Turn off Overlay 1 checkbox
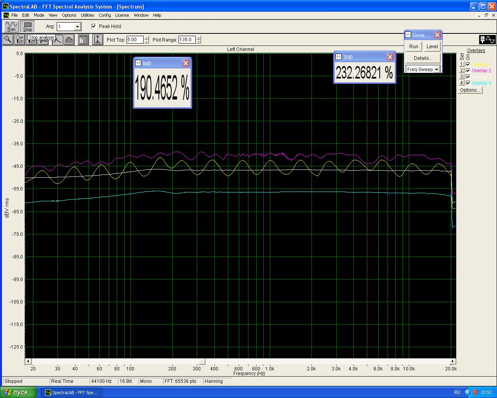The image size is (497, 398). click(468, 65)
